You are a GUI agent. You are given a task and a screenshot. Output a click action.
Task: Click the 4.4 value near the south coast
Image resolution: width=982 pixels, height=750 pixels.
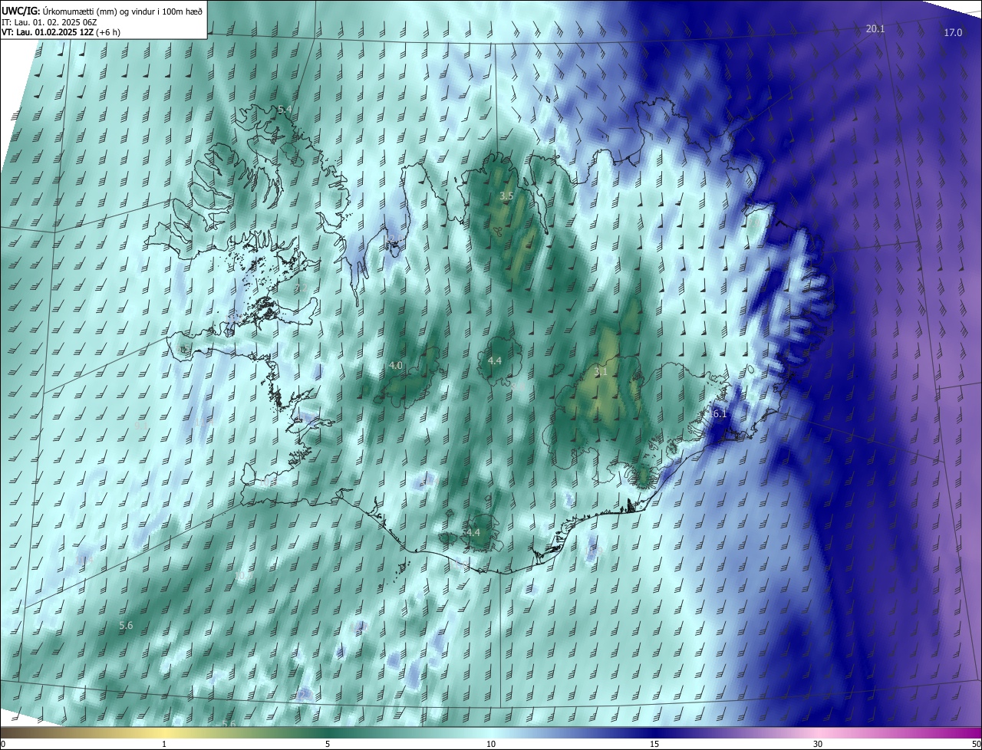tap(472, 532)
